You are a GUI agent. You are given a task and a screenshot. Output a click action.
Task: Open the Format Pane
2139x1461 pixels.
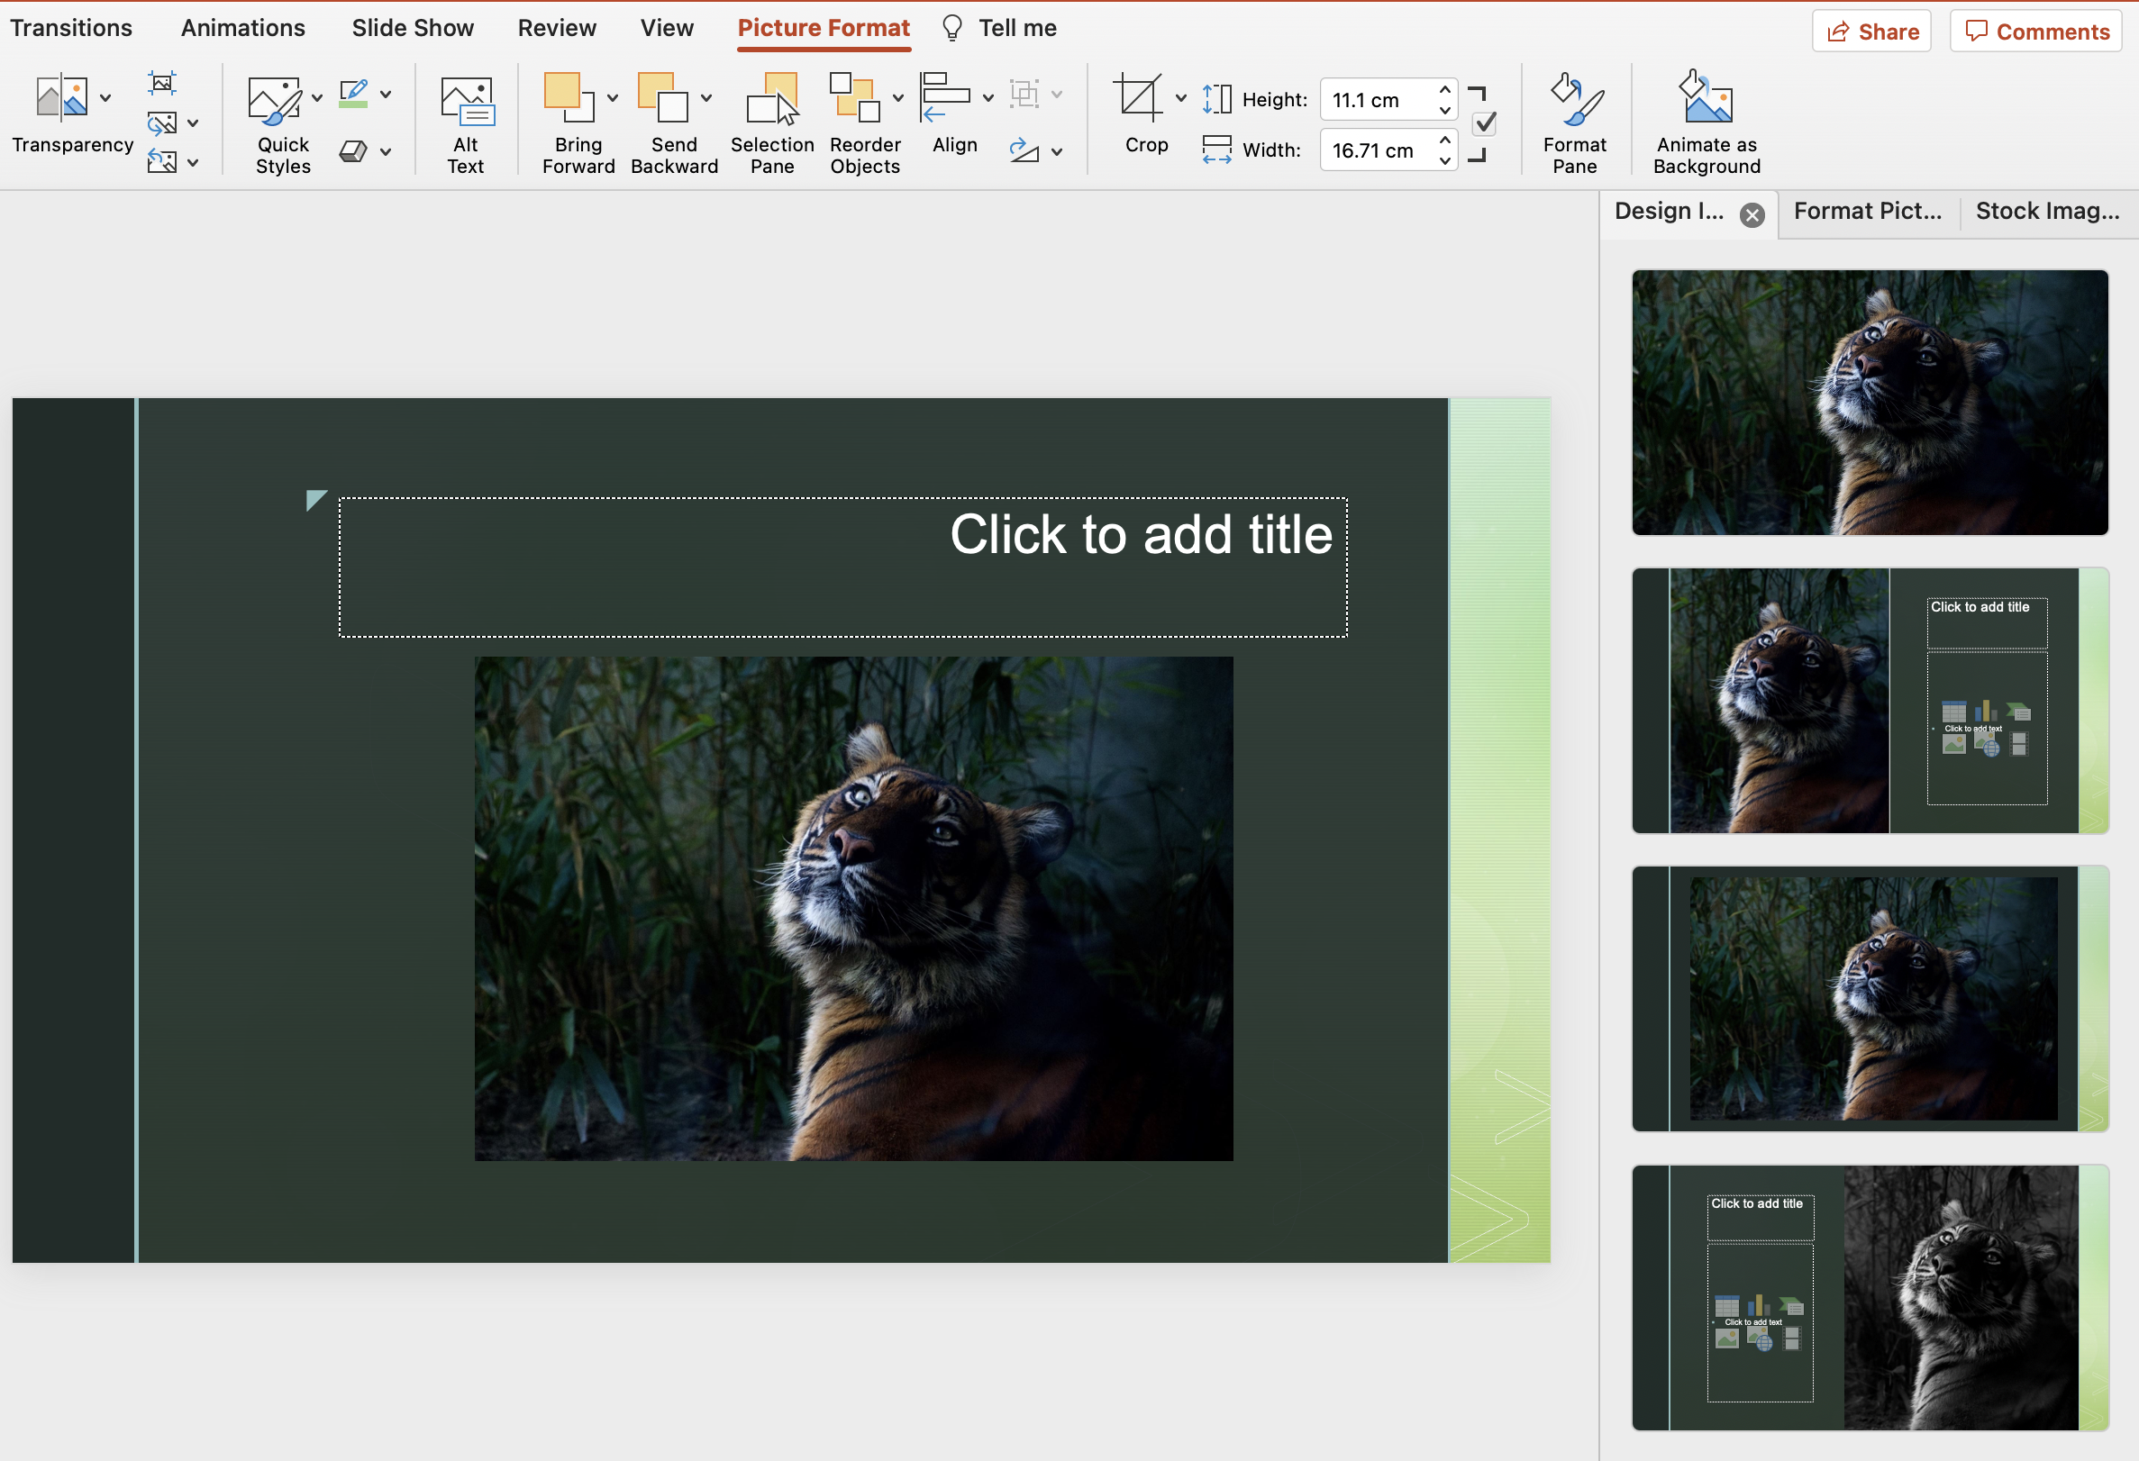click(1575, 124)
